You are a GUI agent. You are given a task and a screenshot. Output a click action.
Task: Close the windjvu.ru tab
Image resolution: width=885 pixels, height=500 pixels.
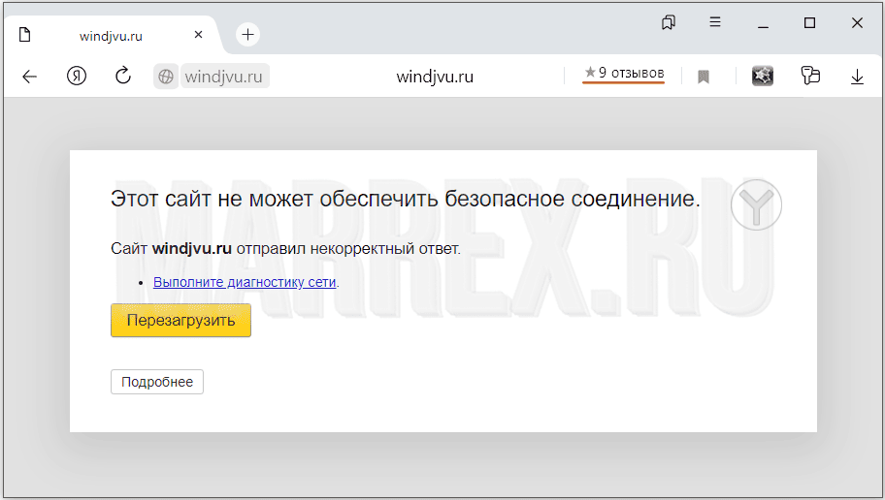coord(198,35)
